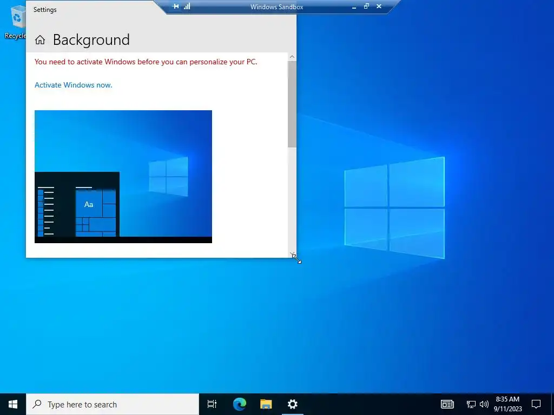Click the desktop background preview thumbnail
Viewport: 554px width, 415px height.
123,177
